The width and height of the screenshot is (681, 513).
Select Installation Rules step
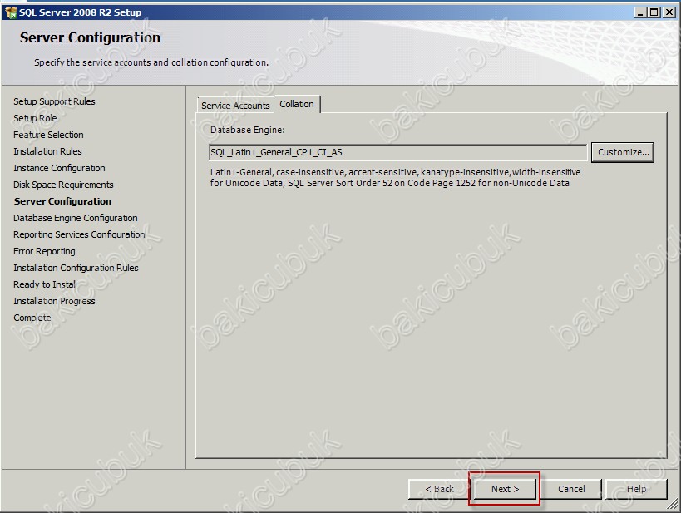(47, 151)
